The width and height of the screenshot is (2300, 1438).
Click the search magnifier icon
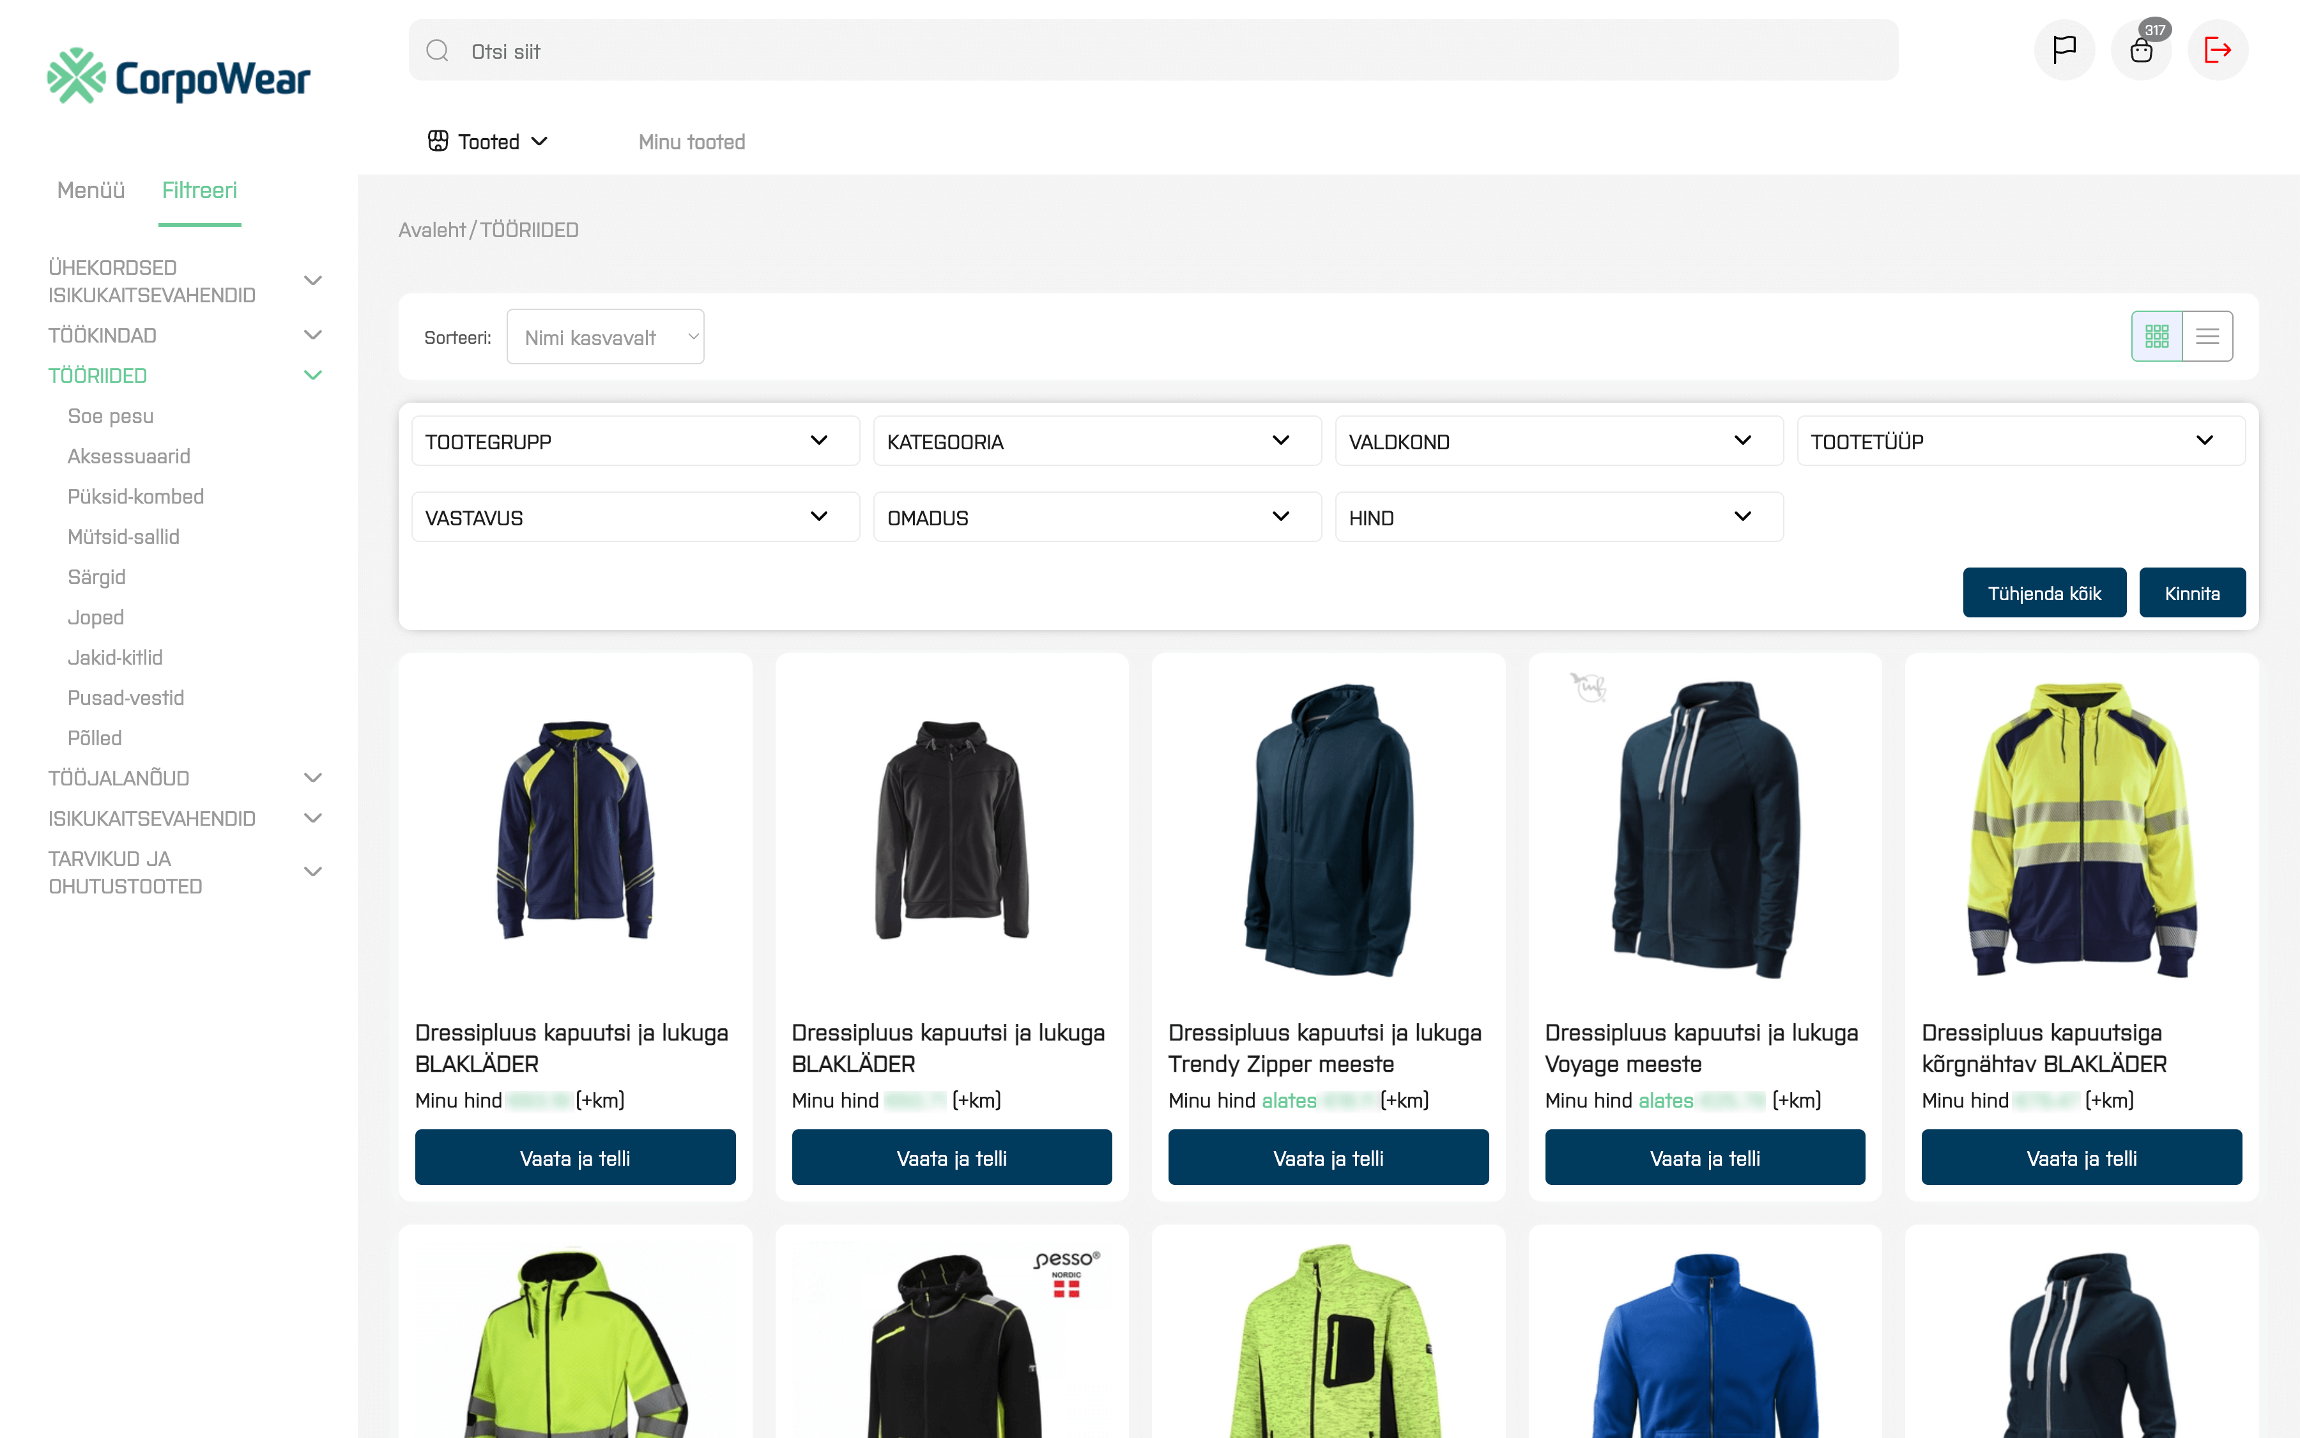(x=437, y=50)
